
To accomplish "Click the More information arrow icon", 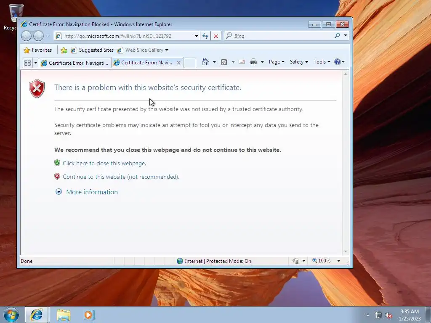I will [x=59, y=192].
